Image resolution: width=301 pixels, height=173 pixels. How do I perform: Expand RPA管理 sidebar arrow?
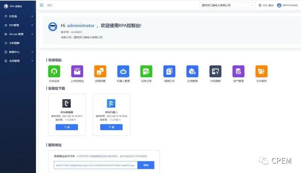pos(32,25)
